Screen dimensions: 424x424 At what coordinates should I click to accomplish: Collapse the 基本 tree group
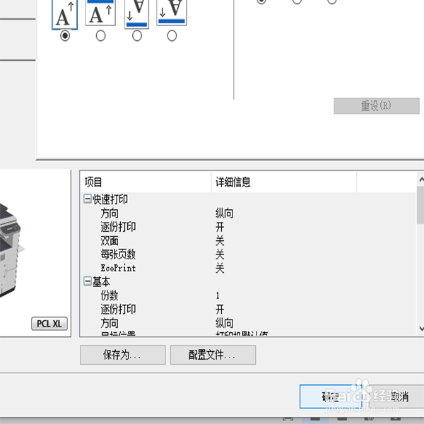88,281
